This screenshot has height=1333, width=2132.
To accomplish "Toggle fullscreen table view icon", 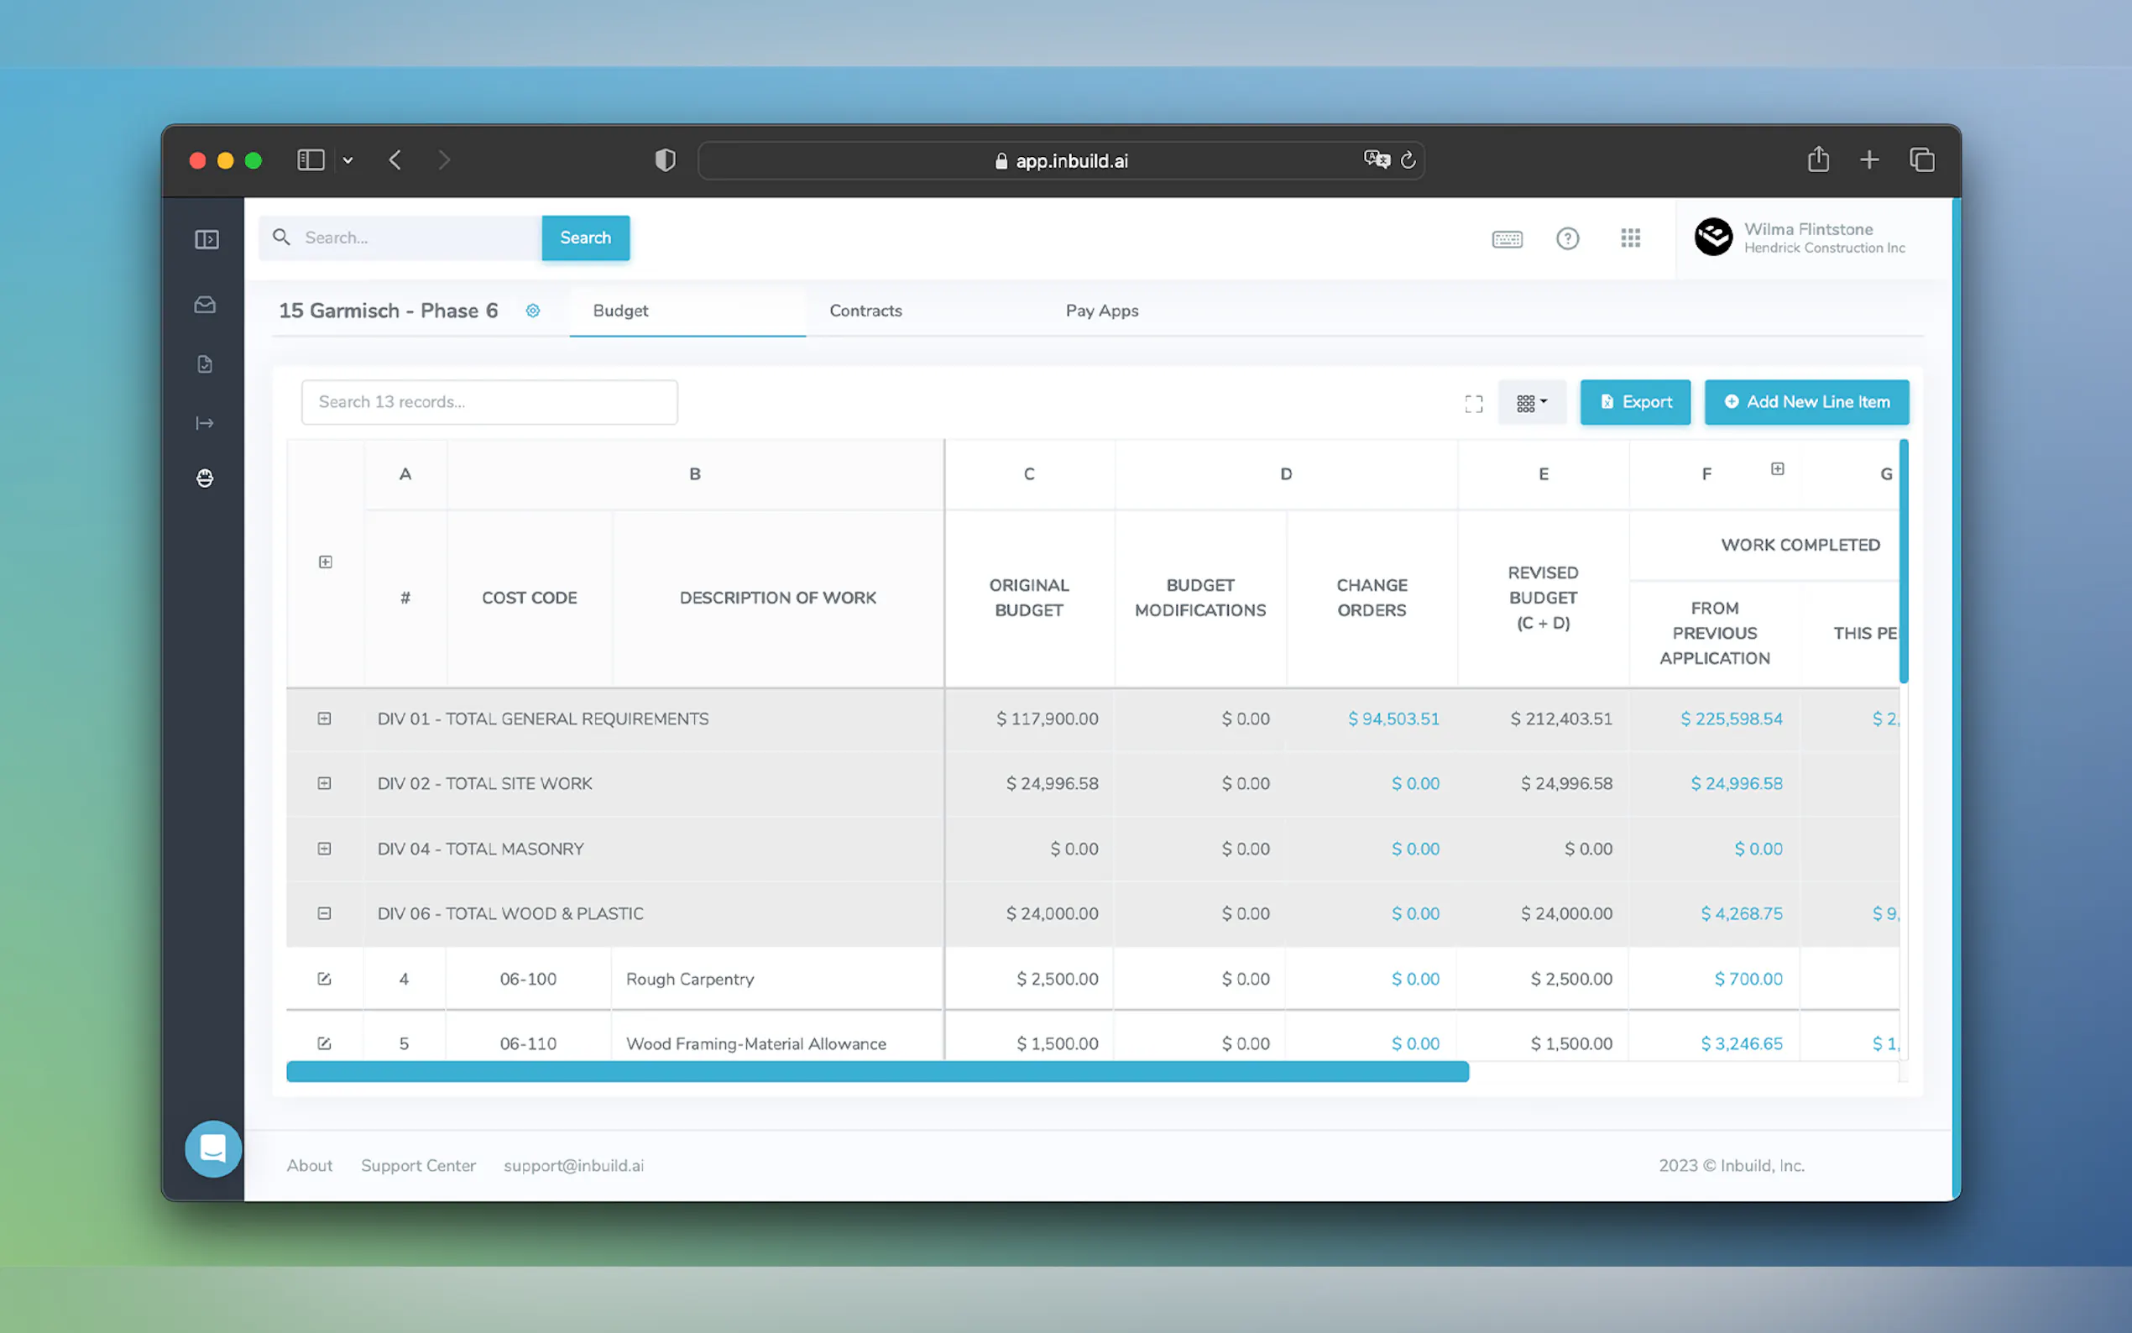I will pos(1473,404).
